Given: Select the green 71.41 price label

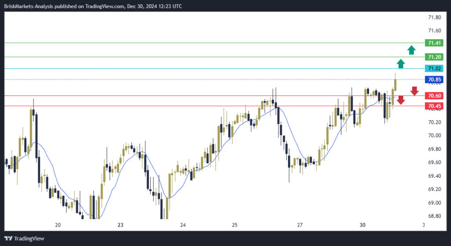Looking at the screenshot, I should (x=435, y=43).
